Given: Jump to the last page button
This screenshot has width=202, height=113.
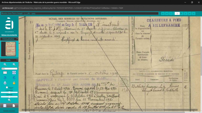Looking at the screenshot, I should pyautogui.click(x=193, y=14).
